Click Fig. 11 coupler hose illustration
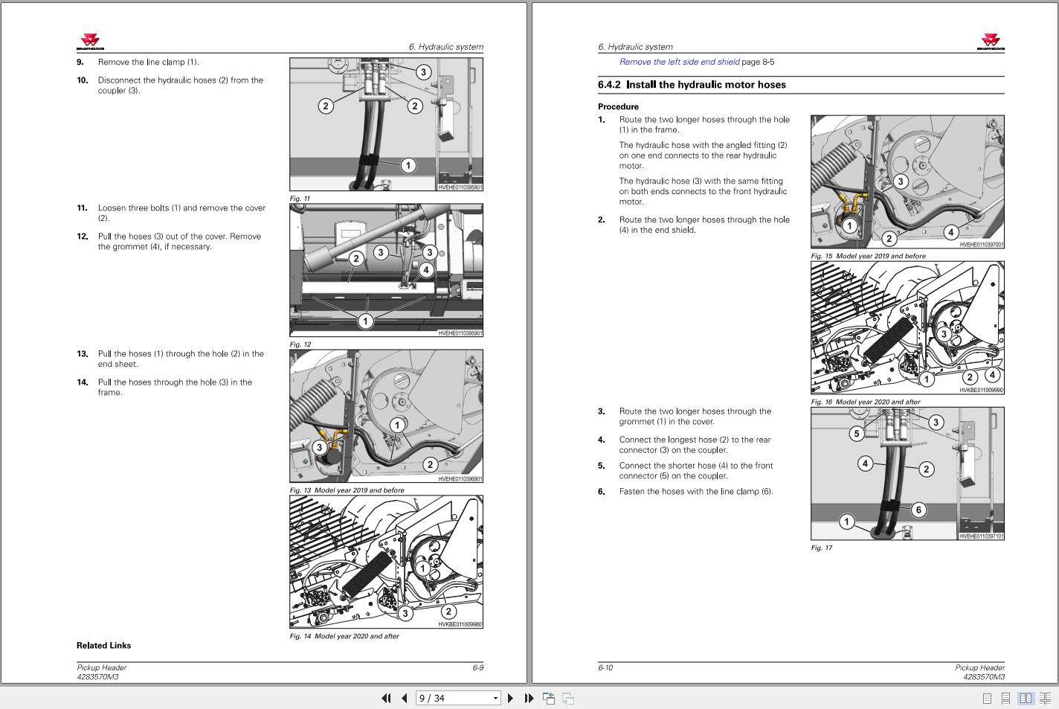The height and width of the screenshot is (709, 1059). tap(386, 124)
